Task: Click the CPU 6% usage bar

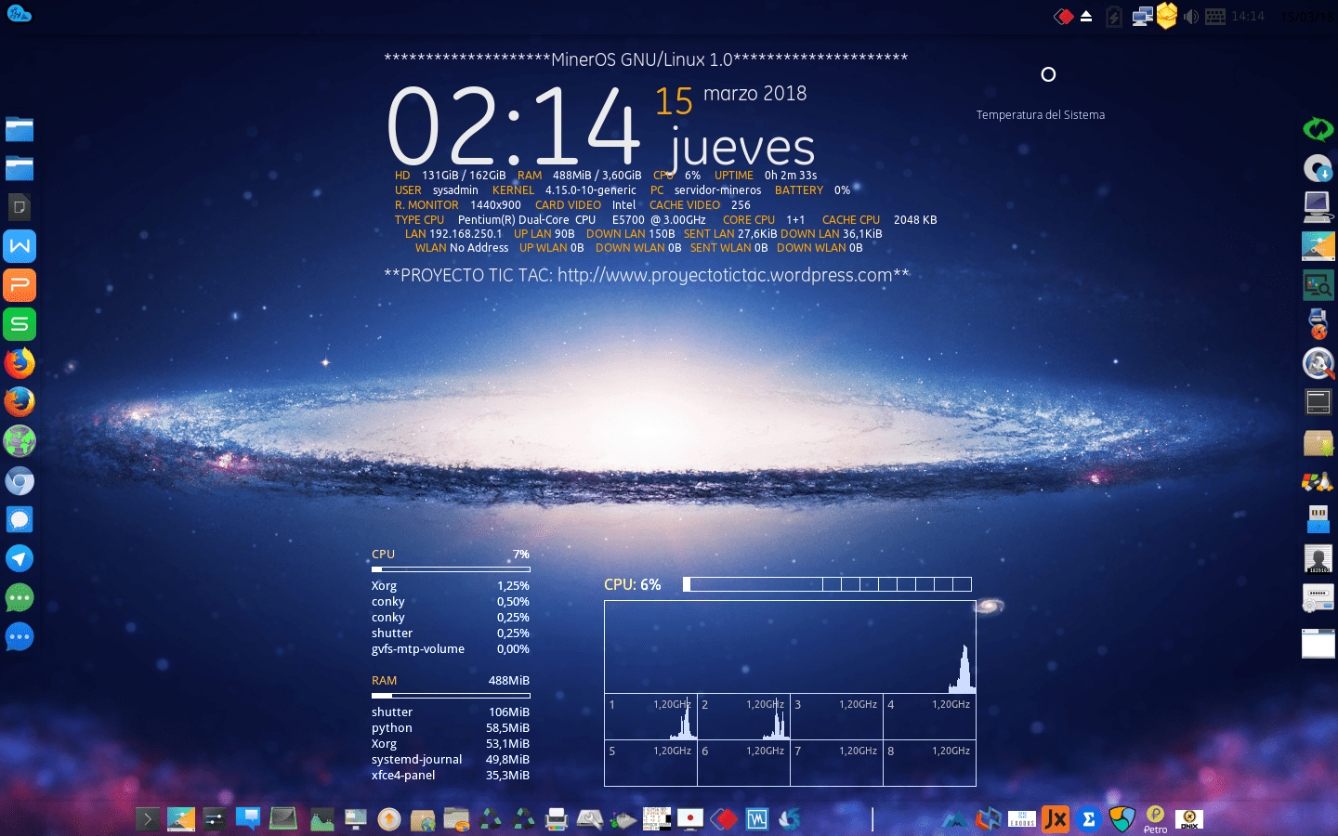Action: 827,584
